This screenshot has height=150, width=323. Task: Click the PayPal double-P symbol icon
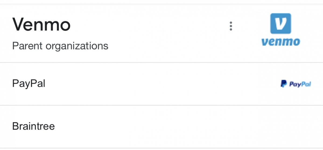tap(283, 84)
